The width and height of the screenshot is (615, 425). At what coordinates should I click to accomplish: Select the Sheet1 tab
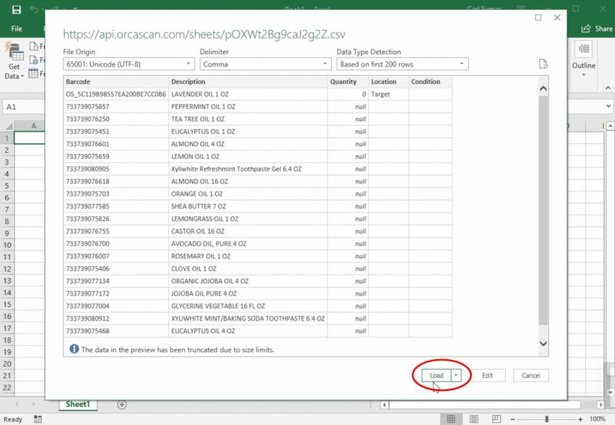(77, 404)
